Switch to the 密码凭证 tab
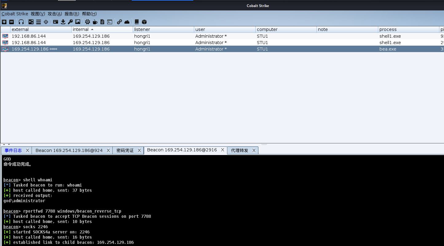444x246 pixels. 125,150
